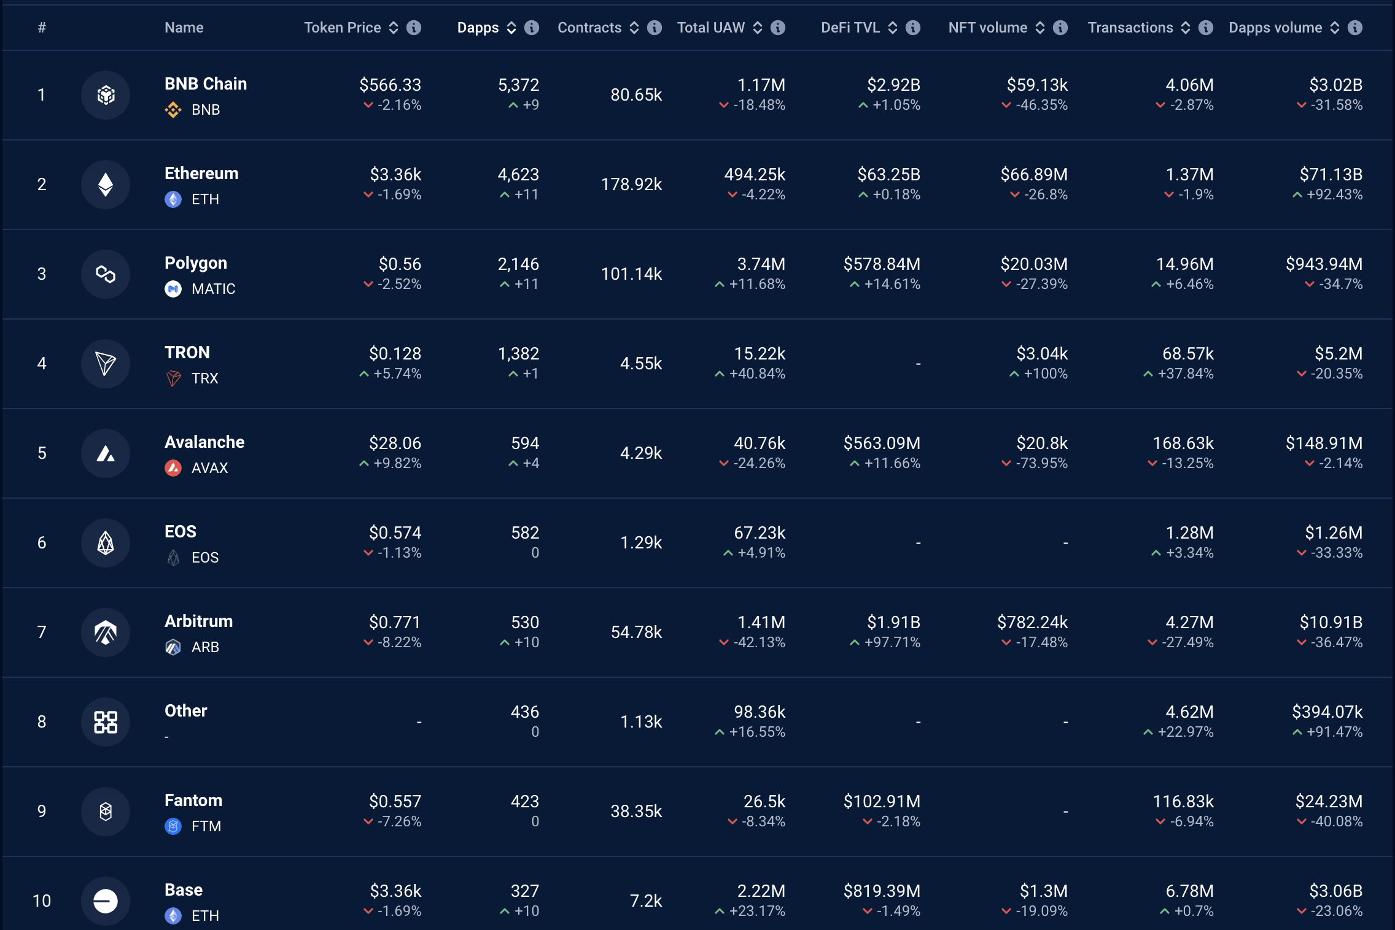The image size is (1395, 930).
Task: Click the Other row name
Action: 186,711
